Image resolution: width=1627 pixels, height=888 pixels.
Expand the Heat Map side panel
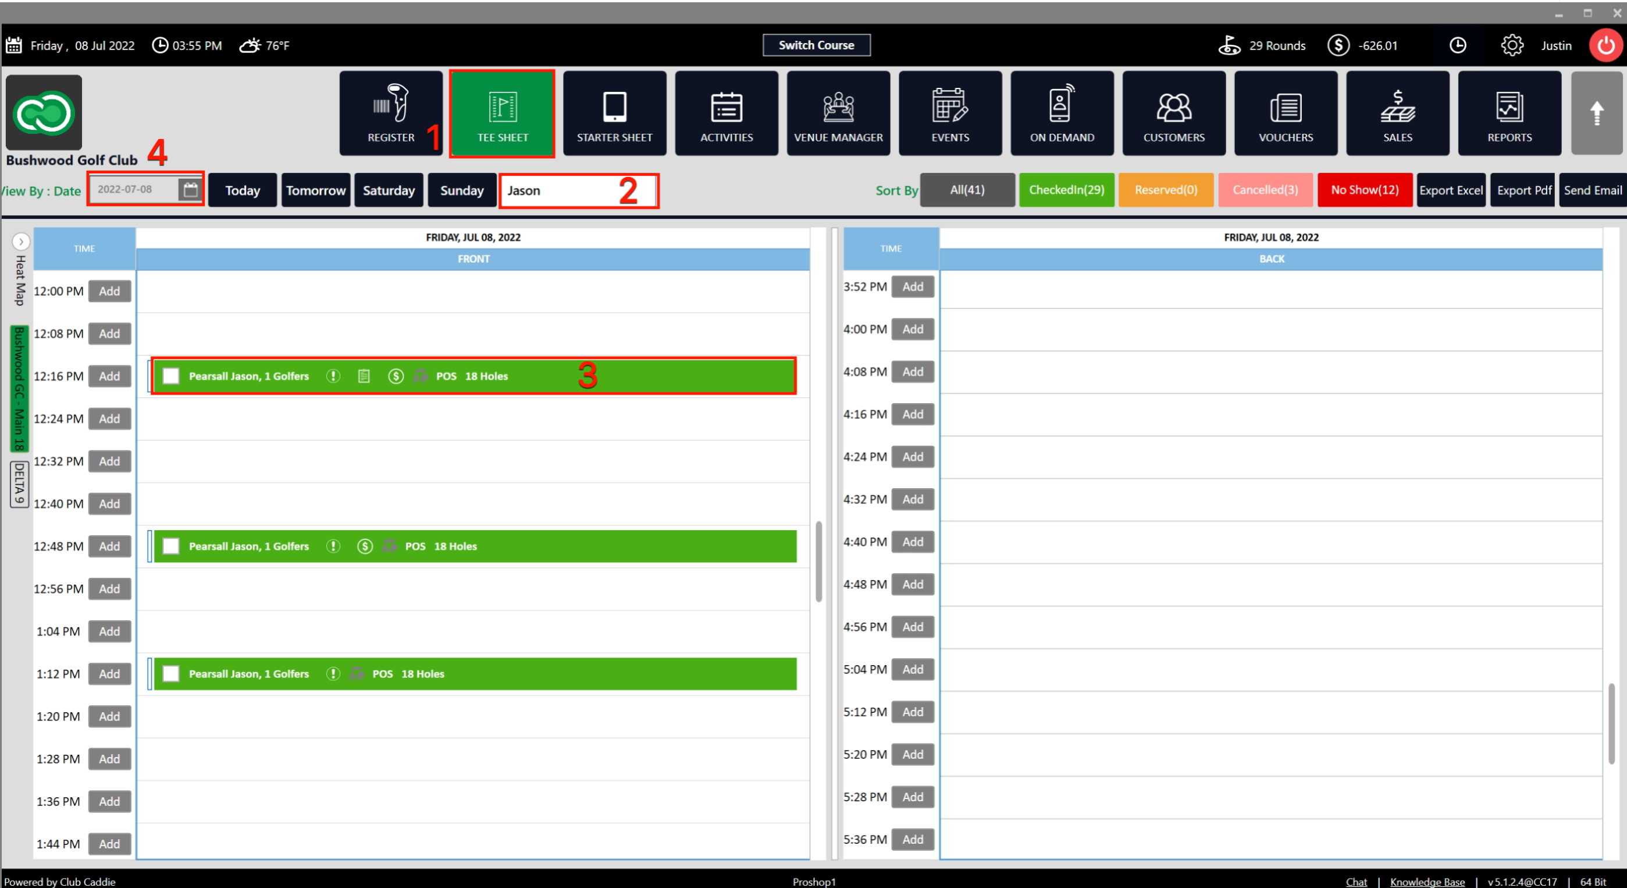tap(21, 242)
